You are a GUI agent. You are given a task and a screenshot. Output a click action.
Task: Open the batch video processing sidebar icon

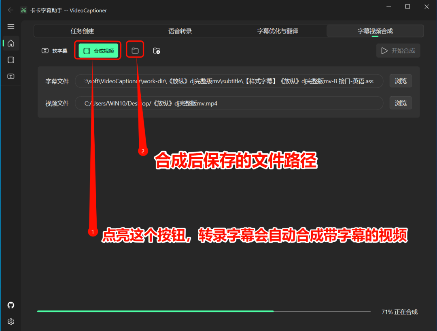pyautogui.click(x=11, y=60)
